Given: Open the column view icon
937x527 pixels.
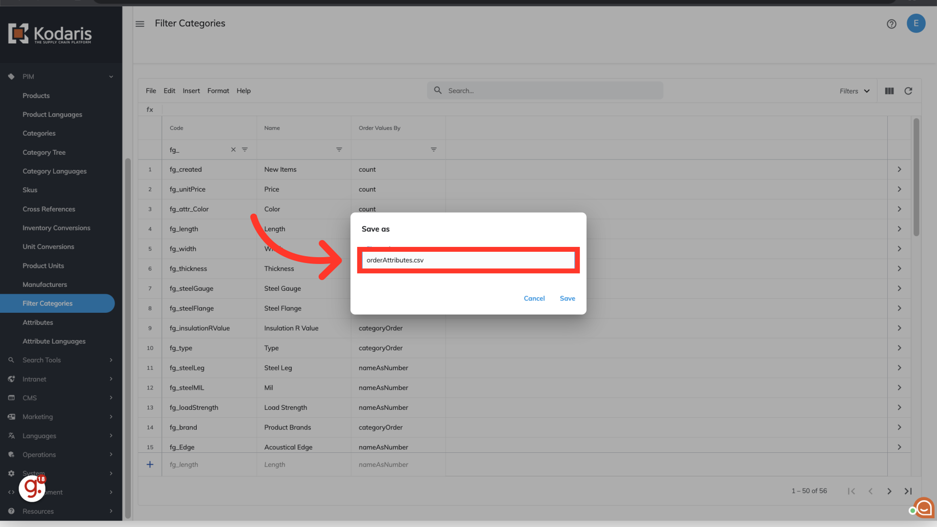Looking at the screenshot, I should pos(889,91).
